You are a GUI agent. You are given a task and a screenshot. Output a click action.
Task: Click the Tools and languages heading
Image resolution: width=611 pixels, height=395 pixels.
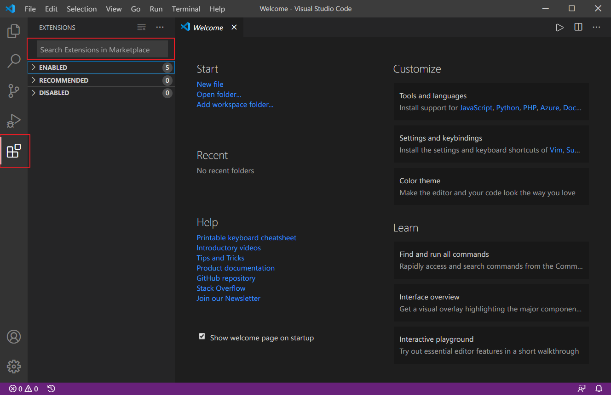pos(433,96)
